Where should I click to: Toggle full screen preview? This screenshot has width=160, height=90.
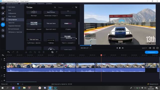[x=154, y=48]
